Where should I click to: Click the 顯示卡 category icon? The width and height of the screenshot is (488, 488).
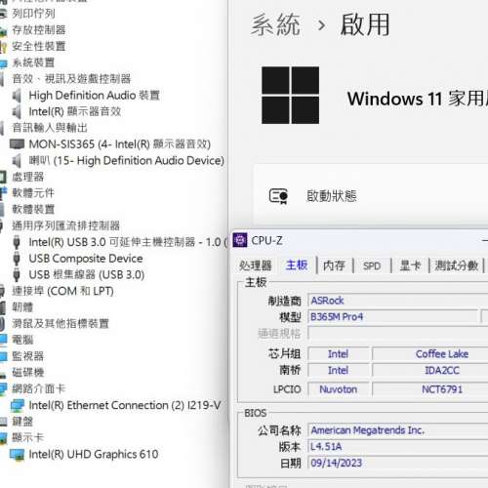tap(3, 438)
